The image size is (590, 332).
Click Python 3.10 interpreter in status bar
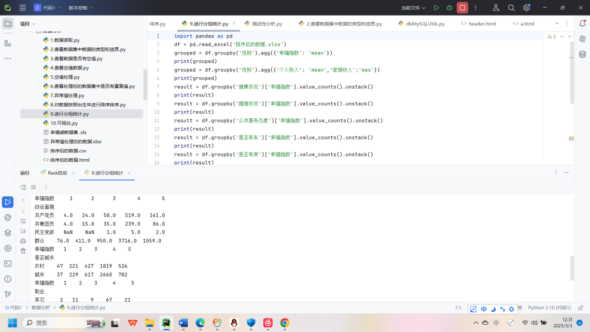point(550,308)
